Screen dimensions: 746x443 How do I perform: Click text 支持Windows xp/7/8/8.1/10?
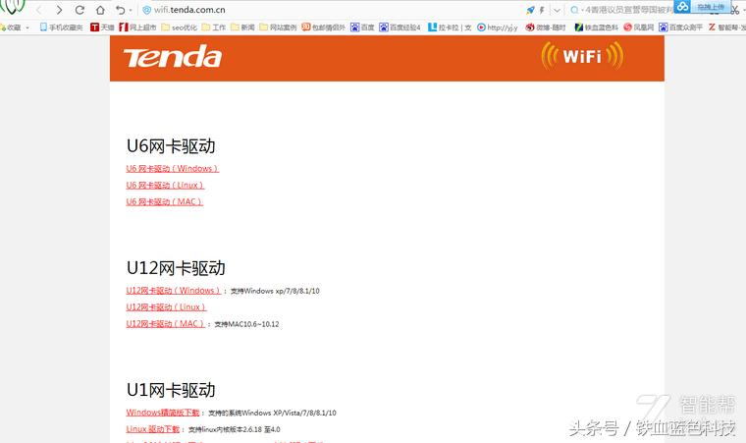point(275,291)
